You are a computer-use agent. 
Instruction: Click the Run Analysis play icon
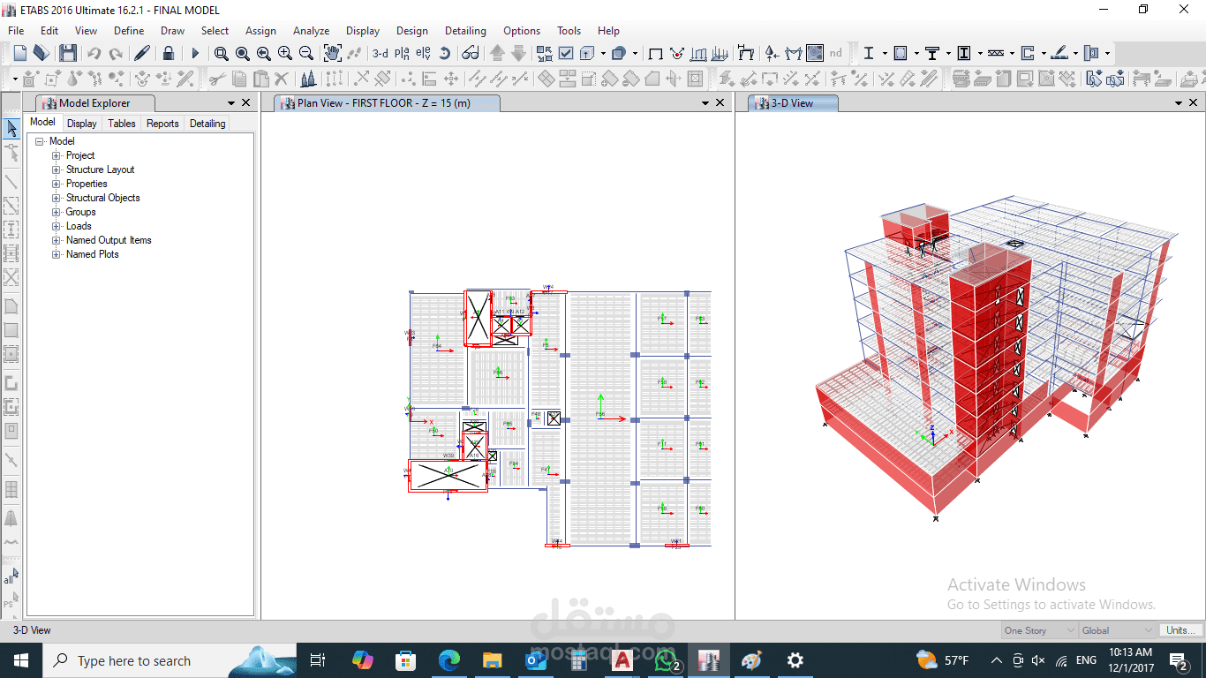pyautogui.click(x=195, y=53)
